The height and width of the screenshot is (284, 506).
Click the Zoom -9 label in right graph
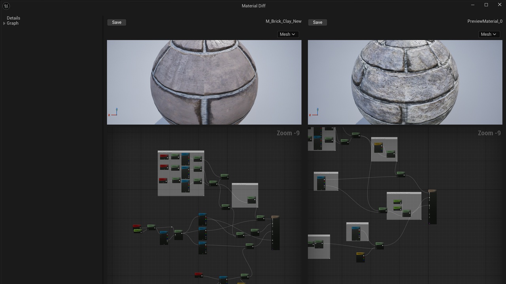pos(489,133)
